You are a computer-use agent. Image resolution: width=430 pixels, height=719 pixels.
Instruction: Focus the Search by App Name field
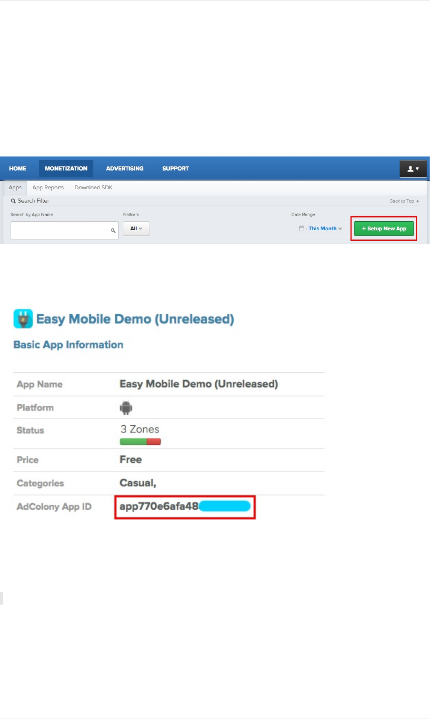click(64, 230)
